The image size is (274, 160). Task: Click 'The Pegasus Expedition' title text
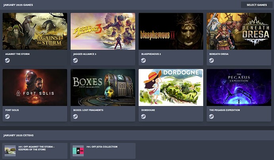[x=224, y=110]
